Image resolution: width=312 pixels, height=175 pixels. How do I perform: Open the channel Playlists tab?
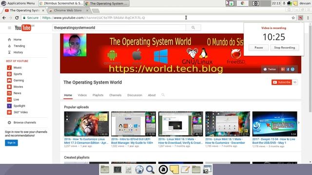(98, 95)
